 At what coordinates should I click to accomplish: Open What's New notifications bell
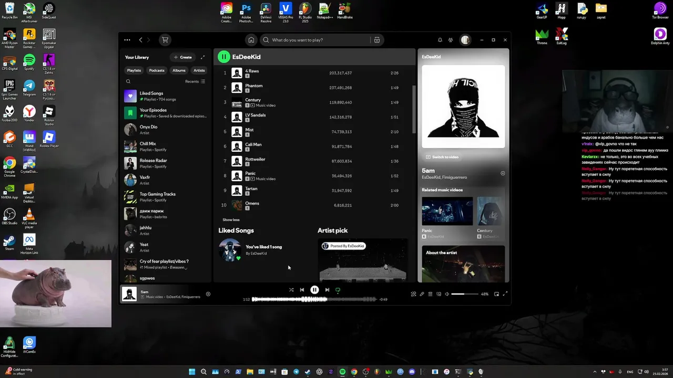click(440, 40)
